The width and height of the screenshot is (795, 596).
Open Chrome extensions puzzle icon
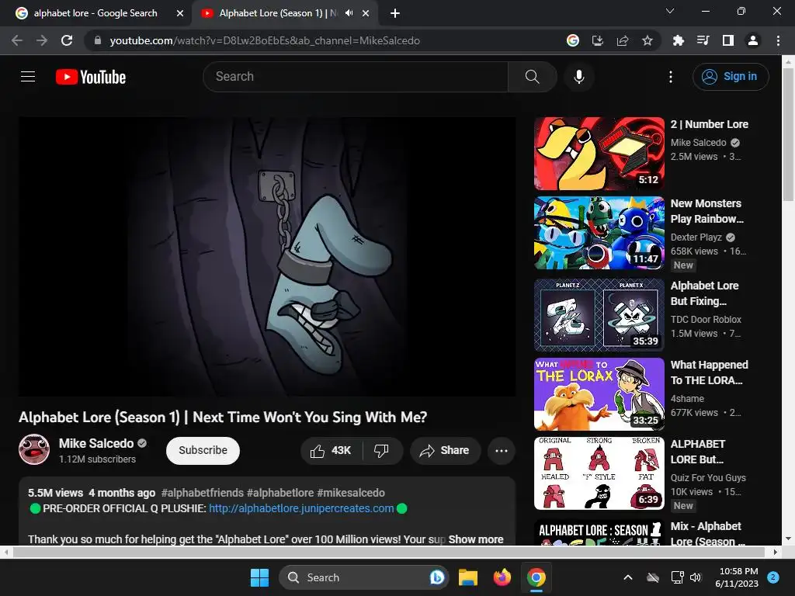point(678,40)
